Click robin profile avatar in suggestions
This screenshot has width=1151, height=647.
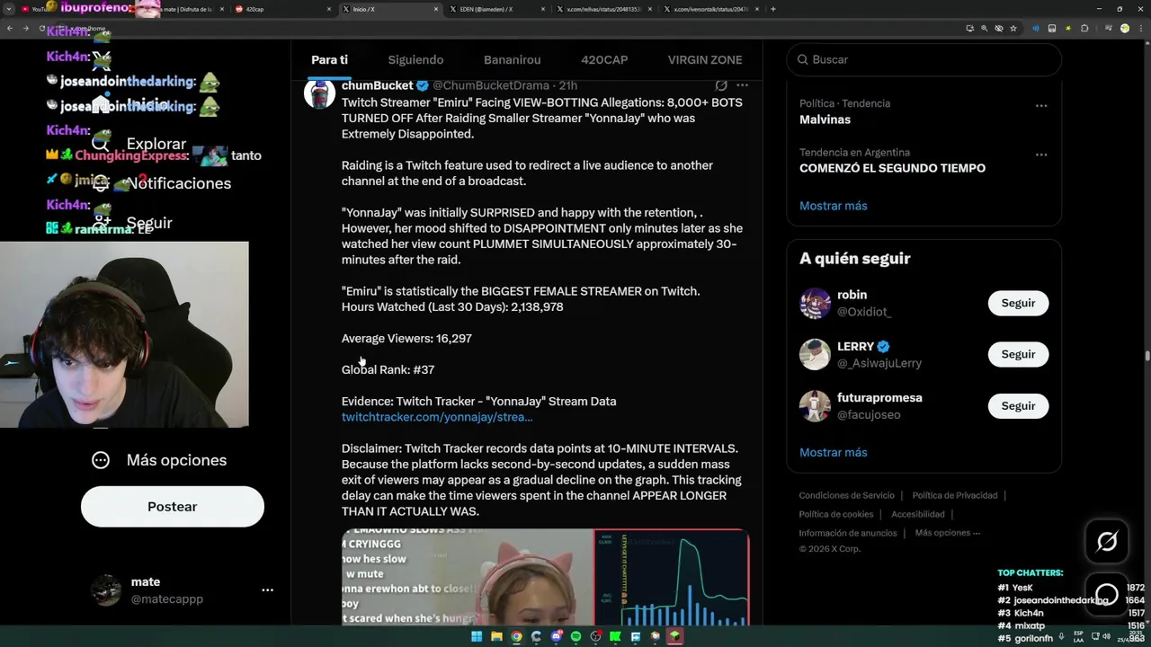pos(815,303)
